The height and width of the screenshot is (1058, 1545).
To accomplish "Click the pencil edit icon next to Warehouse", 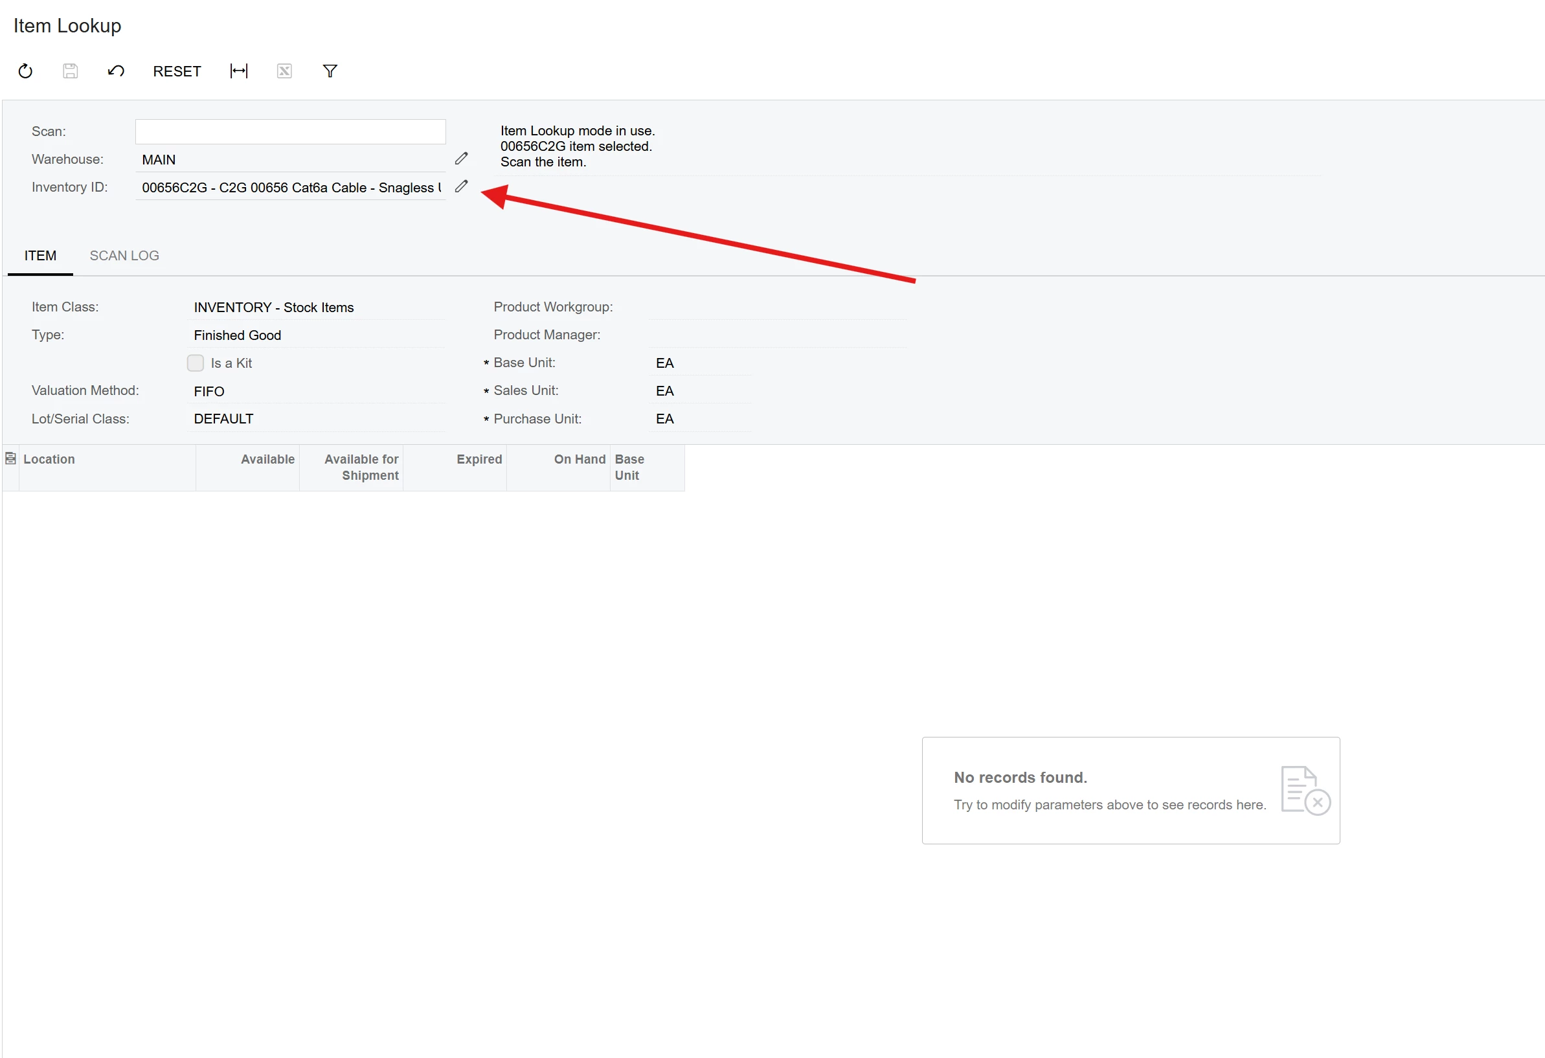I will tap(462, 158).
